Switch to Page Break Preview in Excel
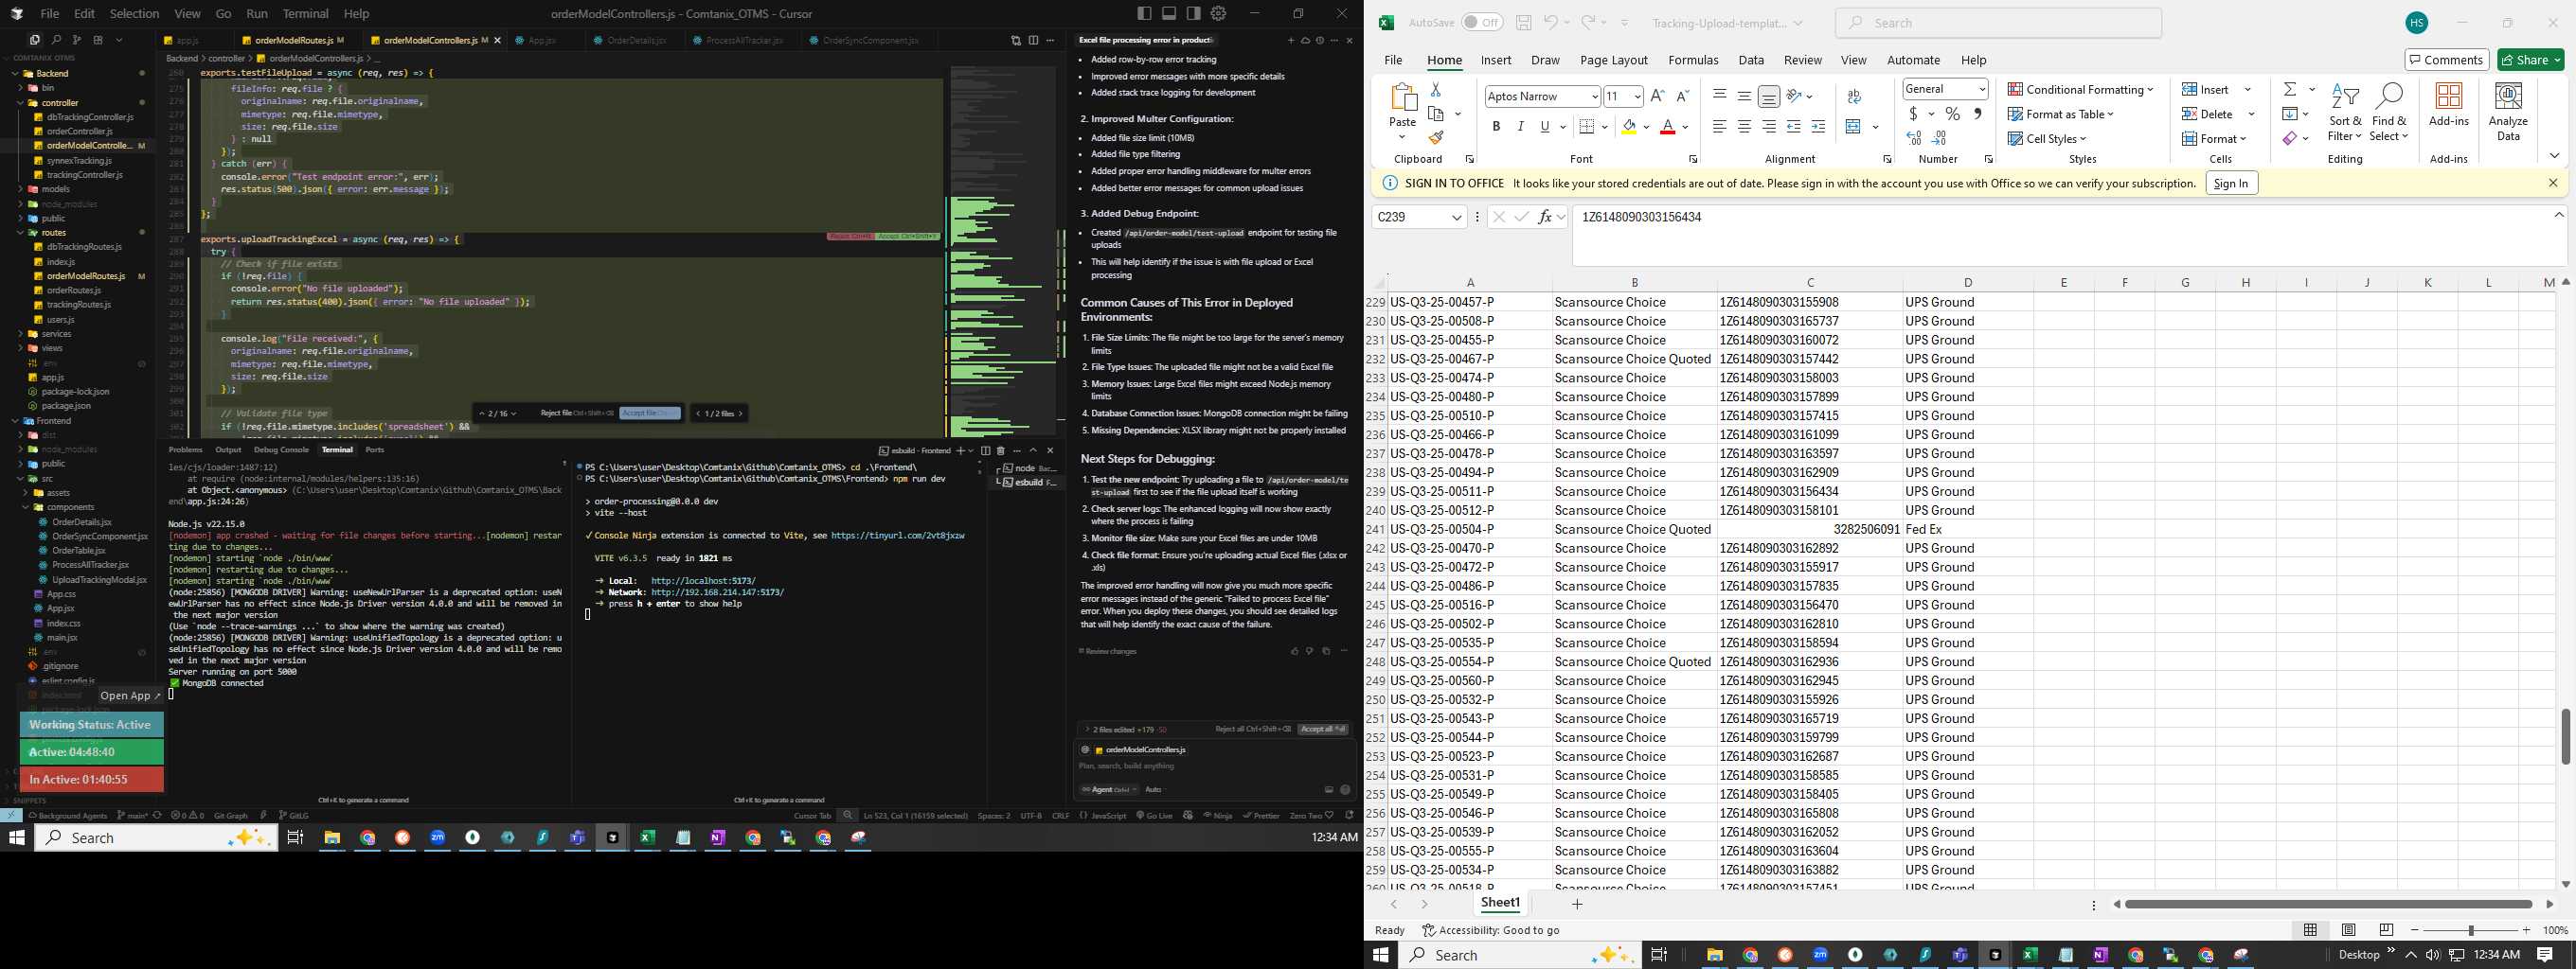 click(2386, 930)
